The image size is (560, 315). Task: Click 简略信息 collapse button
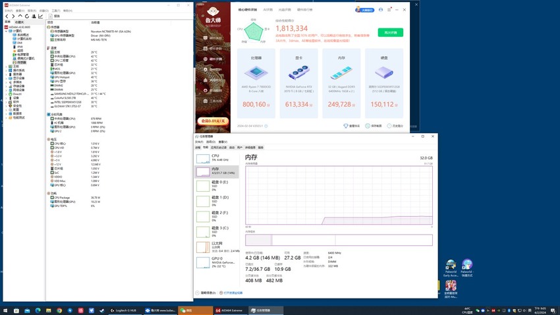pos(206,293)
